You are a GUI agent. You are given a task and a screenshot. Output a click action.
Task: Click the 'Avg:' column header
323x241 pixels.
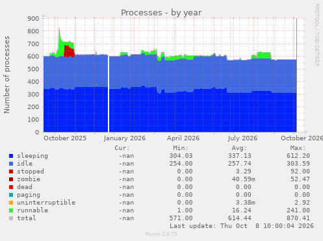click(x=239, y=148)
